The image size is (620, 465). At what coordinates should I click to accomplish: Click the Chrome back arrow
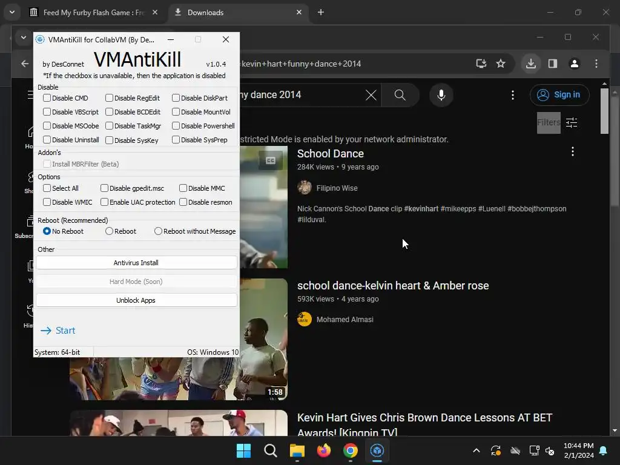point(25,64)
